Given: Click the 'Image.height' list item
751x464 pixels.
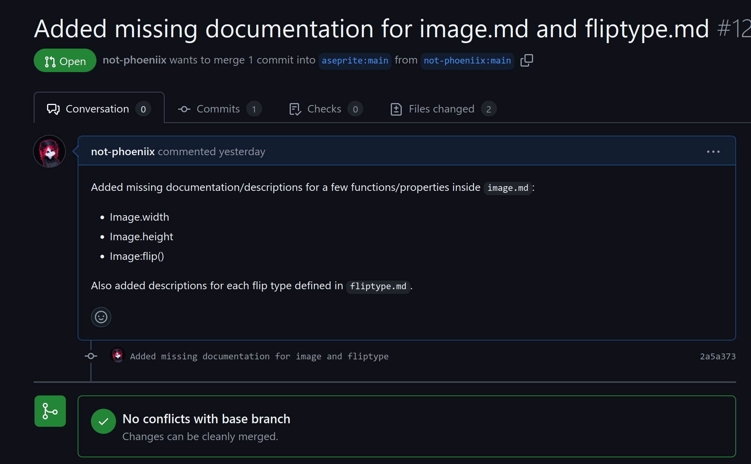Looking at the screenshot, I should click(141, 237).
